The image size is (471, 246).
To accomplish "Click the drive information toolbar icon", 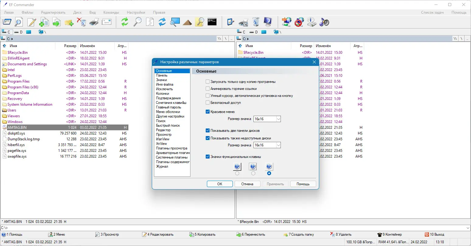I will point(312,22).
